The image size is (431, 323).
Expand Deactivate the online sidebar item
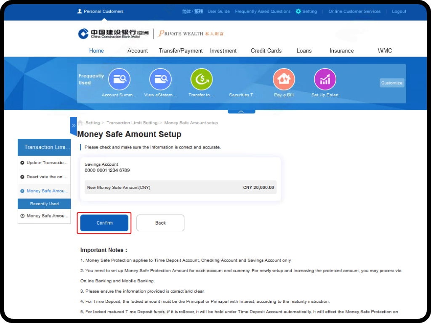(44, 177)
